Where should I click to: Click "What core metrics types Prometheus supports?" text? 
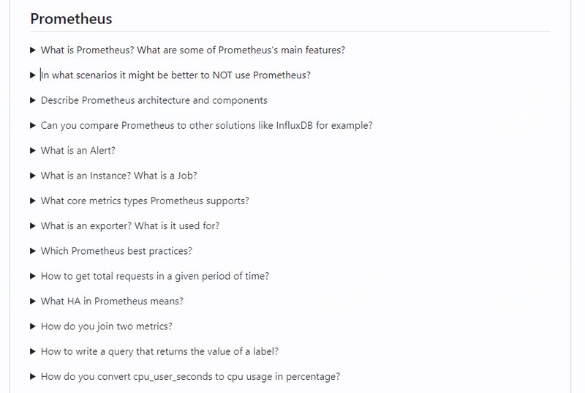145,201
